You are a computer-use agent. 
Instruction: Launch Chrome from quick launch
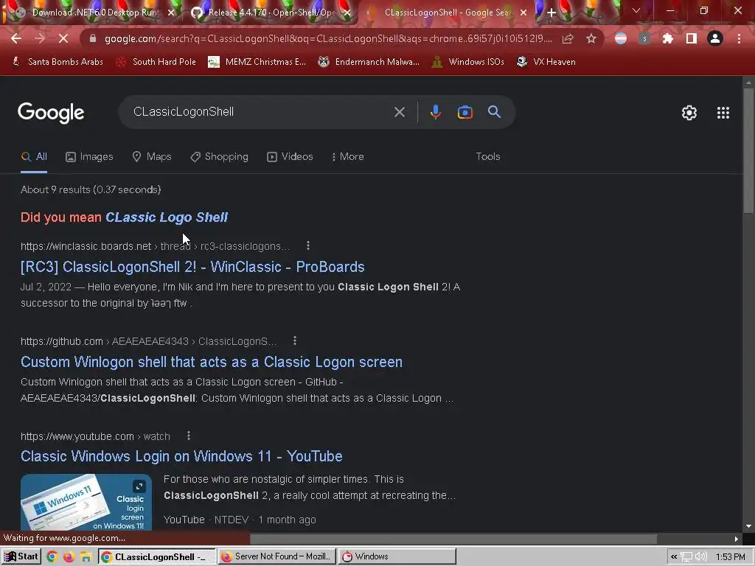click(x=52, y=557)
